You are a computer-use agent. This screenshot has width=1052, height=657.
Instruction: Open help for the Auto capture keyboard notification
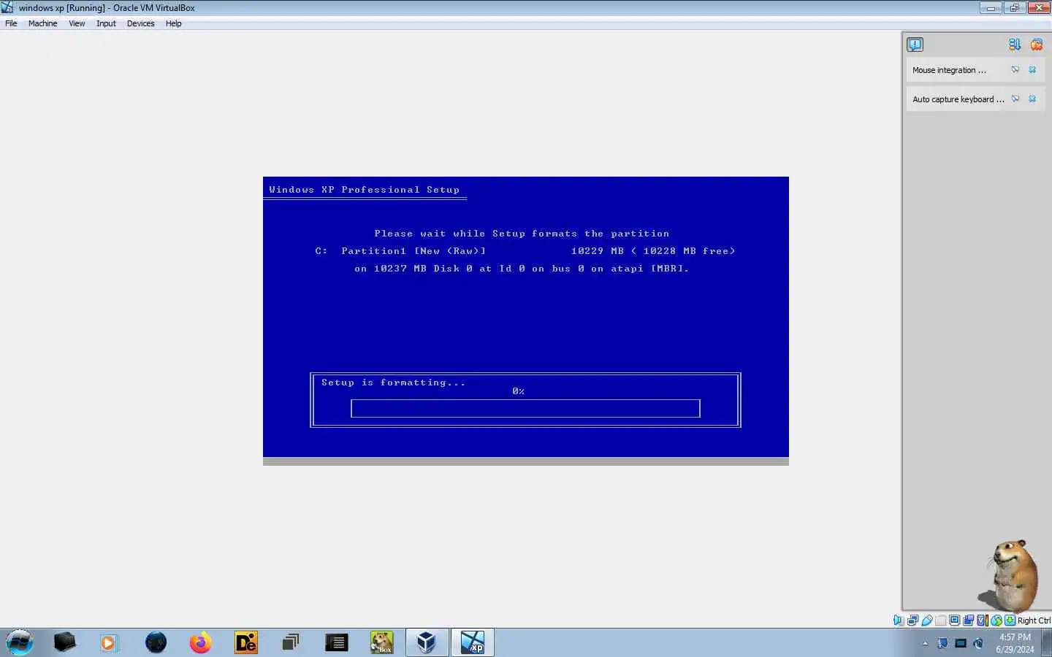coord(1015,99)
